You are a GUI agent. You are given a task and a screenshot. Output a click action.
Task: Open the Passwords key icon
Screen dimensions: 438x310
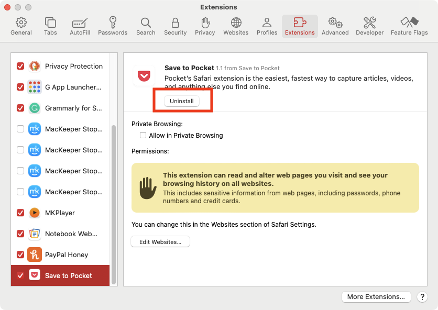point(113,23)
